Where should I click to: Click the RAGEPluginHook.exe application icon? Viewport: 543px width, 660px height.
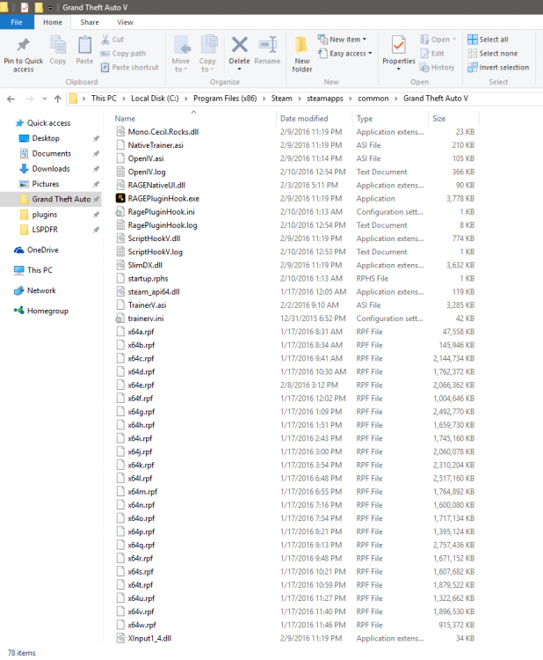tap(120, 198)
